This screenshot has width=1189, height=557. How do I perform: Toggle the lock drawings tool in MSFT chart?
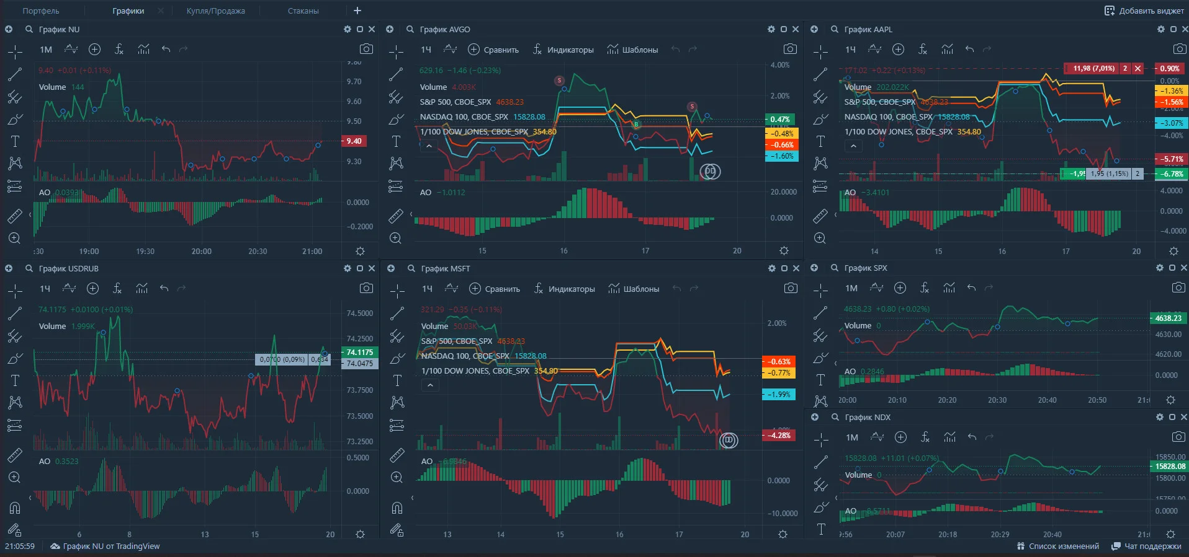pyautogui.click(x=397, y=530)
